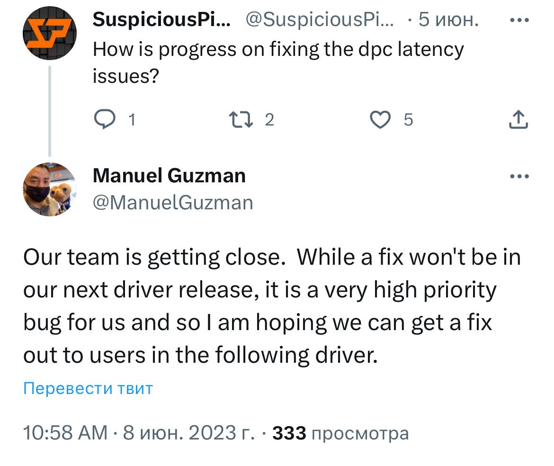Image resolution: width=554 pixels, height=466 pixels.
Task: Open the 'dpc latency issues' question tweet
Action: (278, 62)
